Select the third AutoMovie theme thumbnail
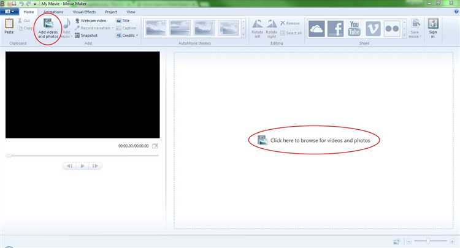Viewport: 460px width, 248px height. [204, 28]
